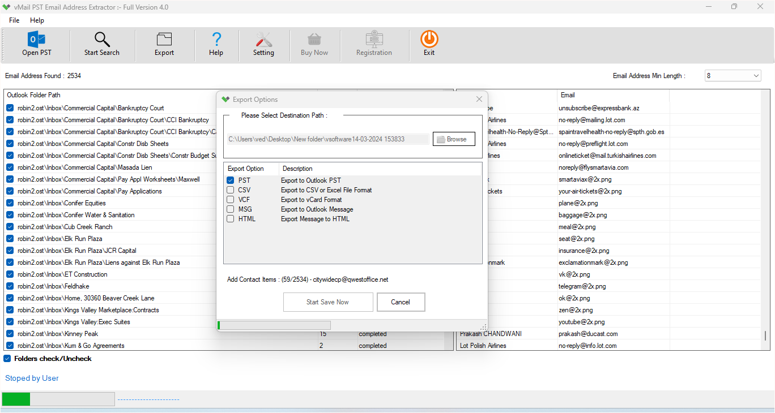Viewport: 775px width, 413px height.
Task: Open Help from the question mark icon
Action: click(x=216, y=40)
